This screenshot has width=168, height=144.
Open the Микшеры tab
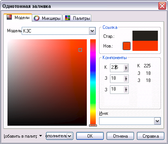pos(47,18)
